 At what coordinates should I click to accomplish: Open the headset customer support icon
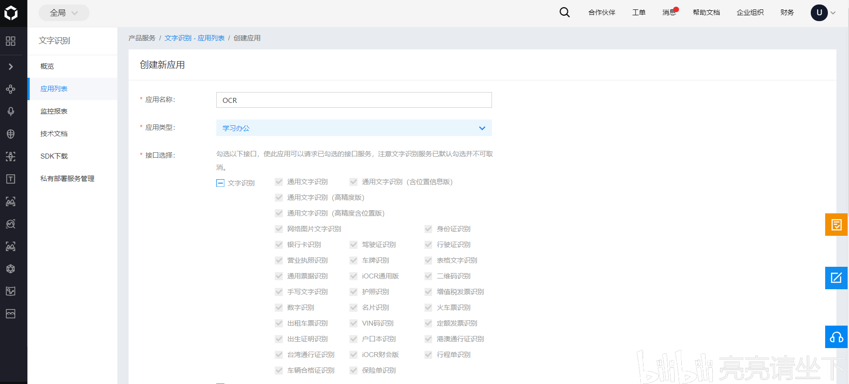pyautogui.click(x=836, y=337)
